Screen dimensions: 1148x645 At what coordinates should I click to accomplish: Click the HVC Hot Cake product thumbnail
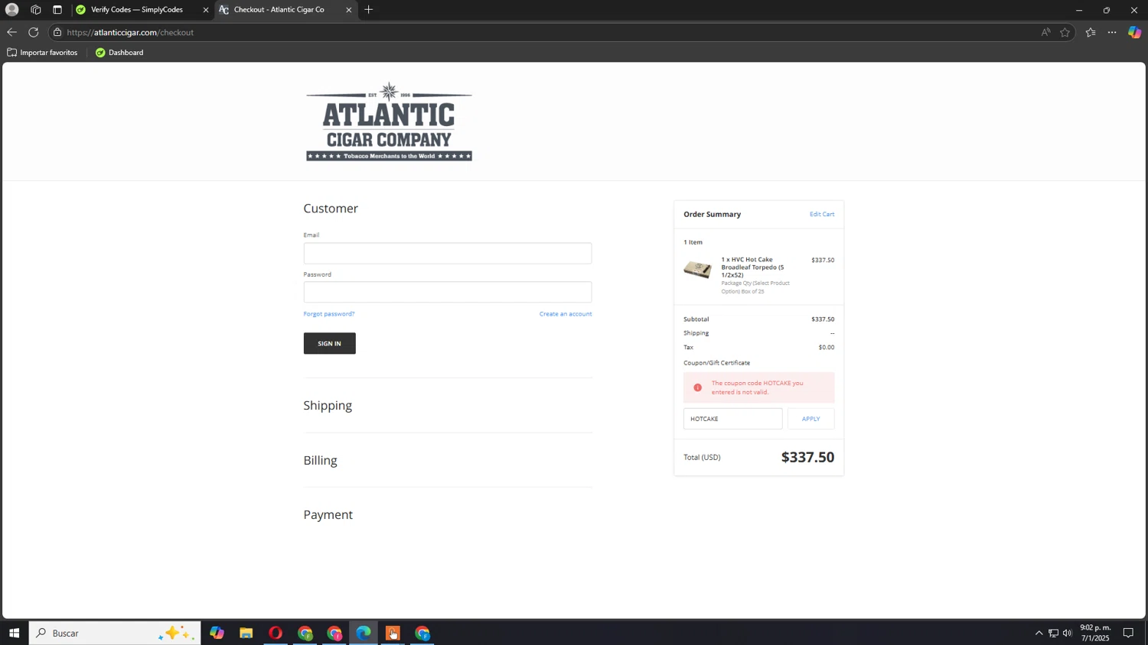click(697, 269)
